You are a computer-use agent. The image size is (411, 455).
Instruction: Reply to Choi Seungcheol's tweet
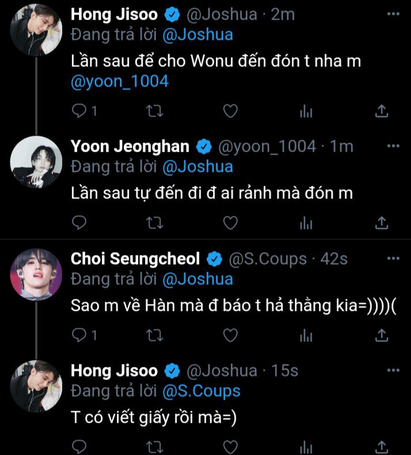[x=79, y=334]
